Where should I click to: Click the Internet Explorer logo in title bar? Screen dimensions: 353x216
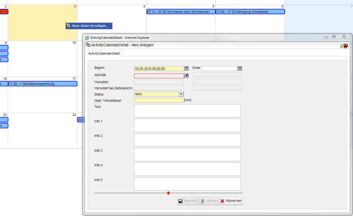click(x=87, y=38)
